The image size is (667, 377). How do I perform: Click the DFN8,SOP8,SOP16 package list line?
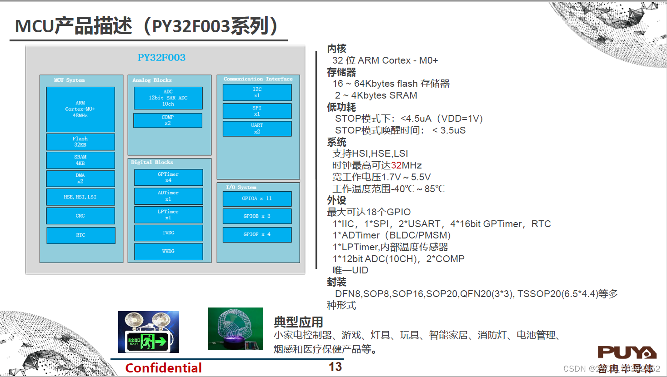(476, 294)
